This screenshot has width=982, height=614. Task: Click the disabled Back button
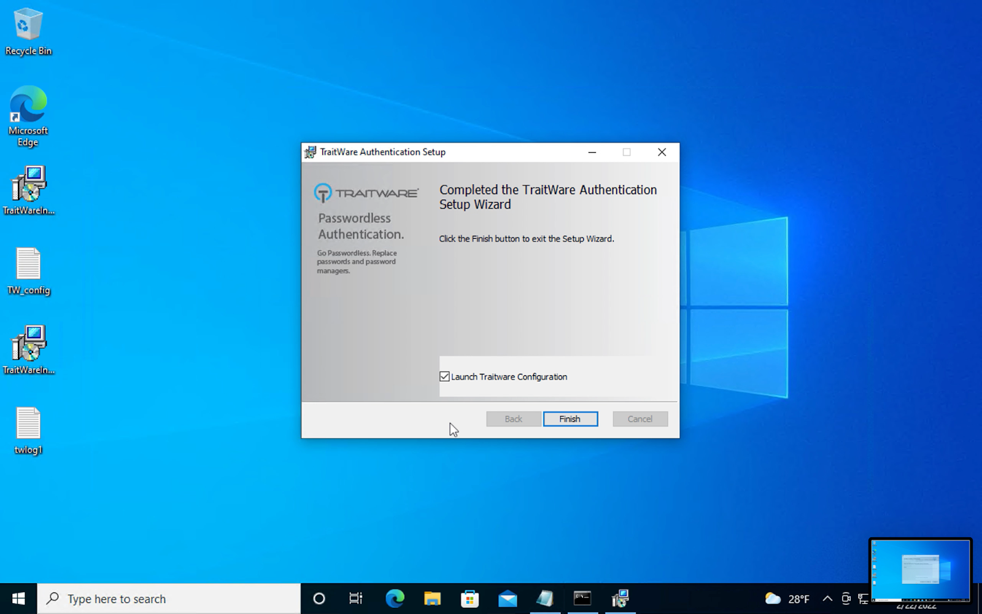pyautogui.click(x=514, y=419)
